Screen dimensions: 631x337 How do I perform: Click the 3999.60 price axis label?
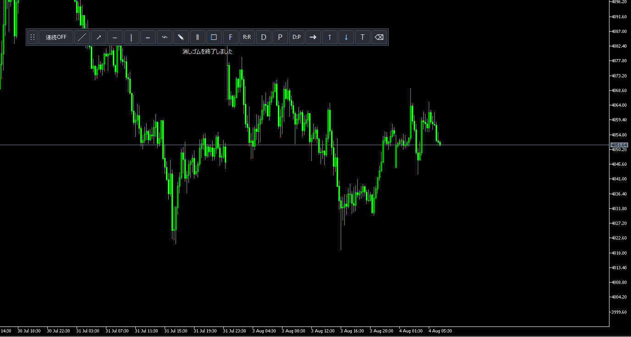[x=619, y=312]
